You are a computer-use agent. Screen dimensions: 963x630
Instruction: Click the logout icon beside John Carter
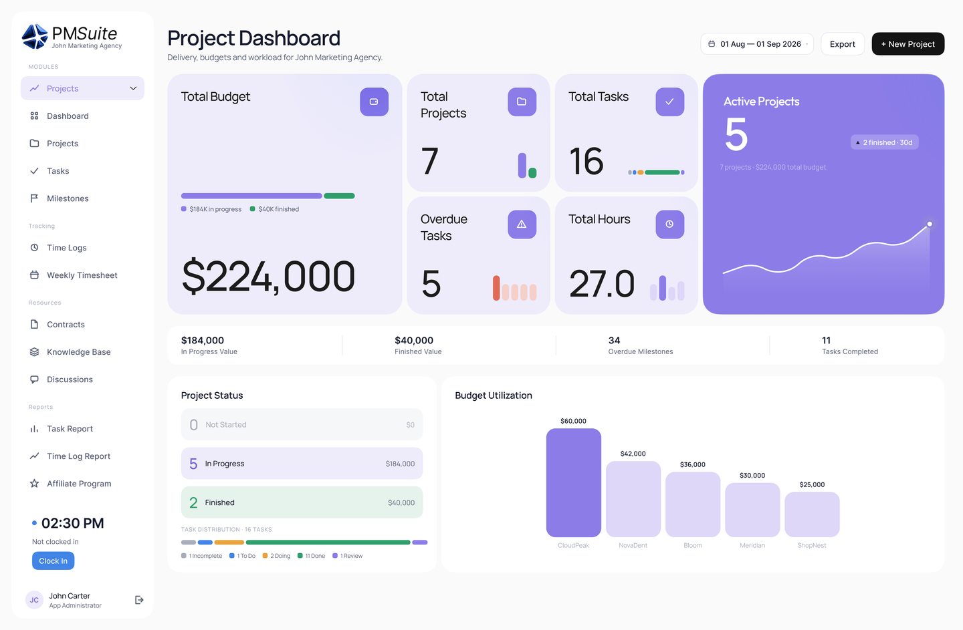pos(139,600)
